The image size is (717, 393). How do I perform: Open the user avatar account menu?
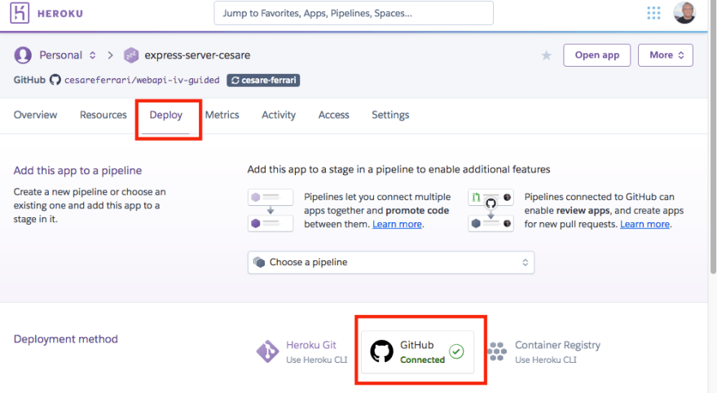click(684, 12)
